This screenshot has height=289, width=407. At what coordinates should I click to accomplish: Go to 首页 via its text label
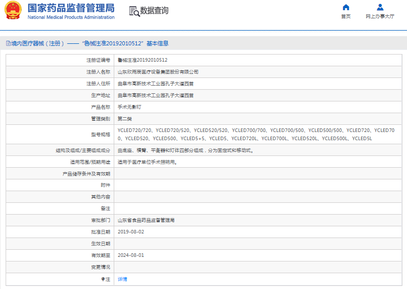pos(346,16)
